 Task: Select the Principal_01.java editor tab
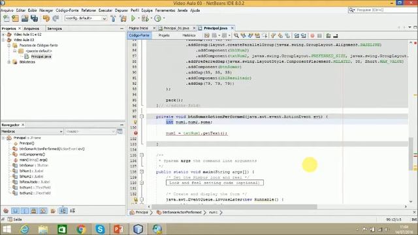point(176,28)
